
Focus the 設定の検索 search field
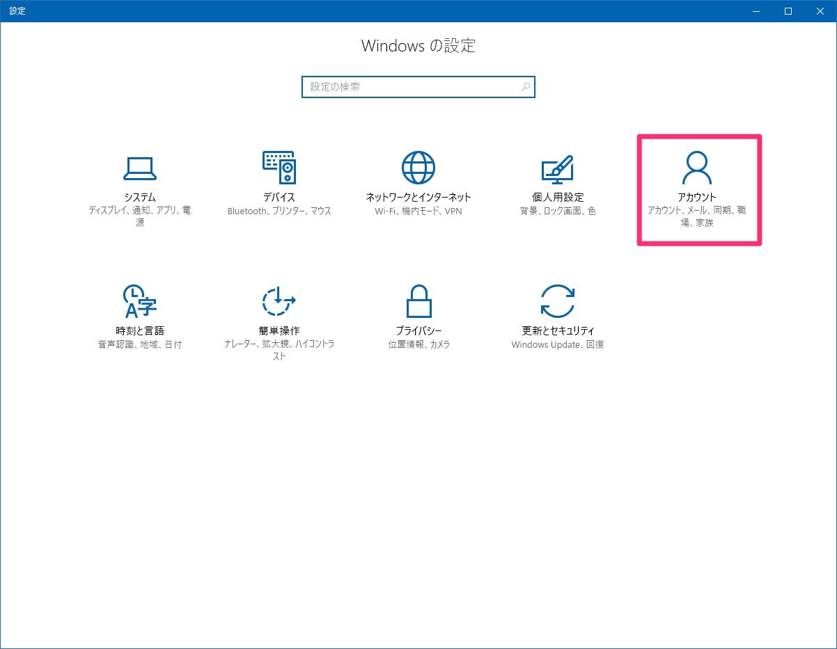point(419,87)
